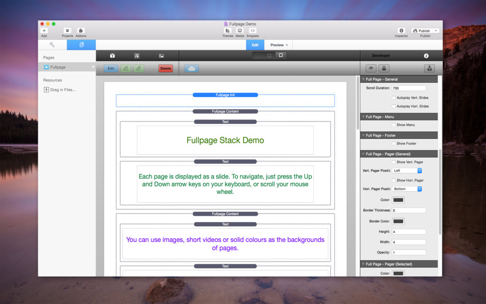Select the second Fullpage Content stack label
486x304 pixels.
225,214
